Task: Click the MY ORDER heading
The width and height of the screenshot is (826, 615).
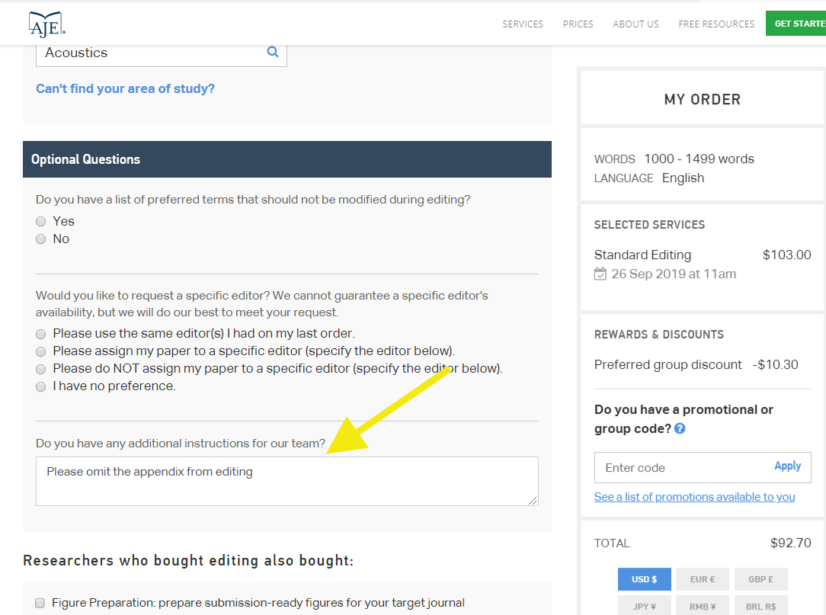Action: click(703, 100)
